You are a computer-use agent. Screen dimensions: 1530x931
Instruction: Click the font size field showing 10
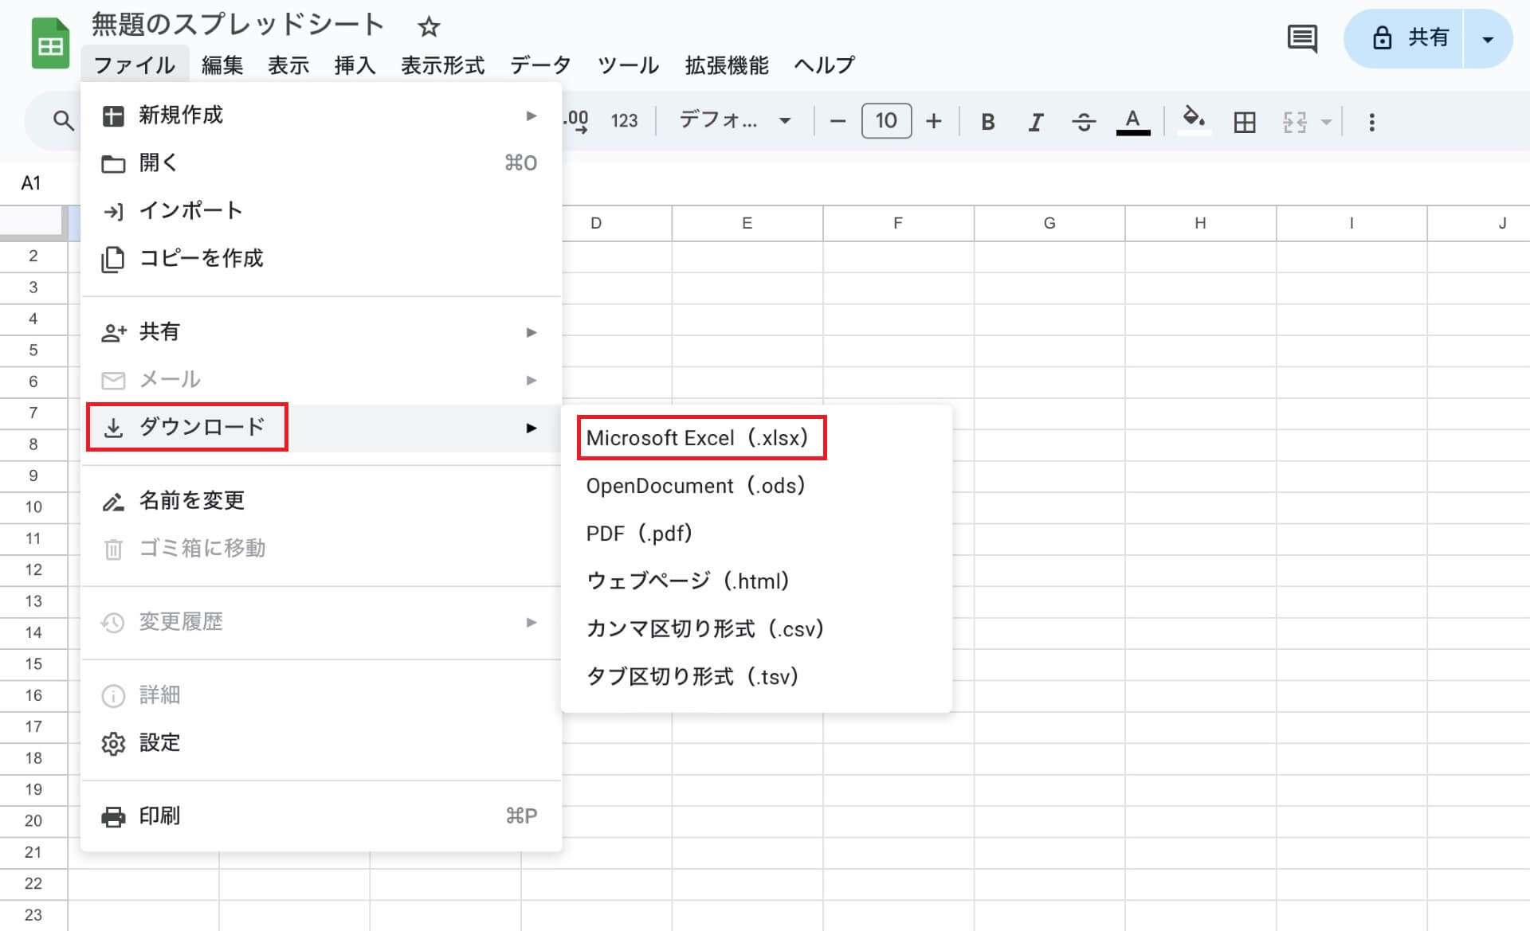coord(886,121)
